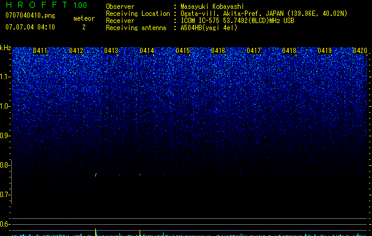Click the kHz axis unit label

click(5, 48)
